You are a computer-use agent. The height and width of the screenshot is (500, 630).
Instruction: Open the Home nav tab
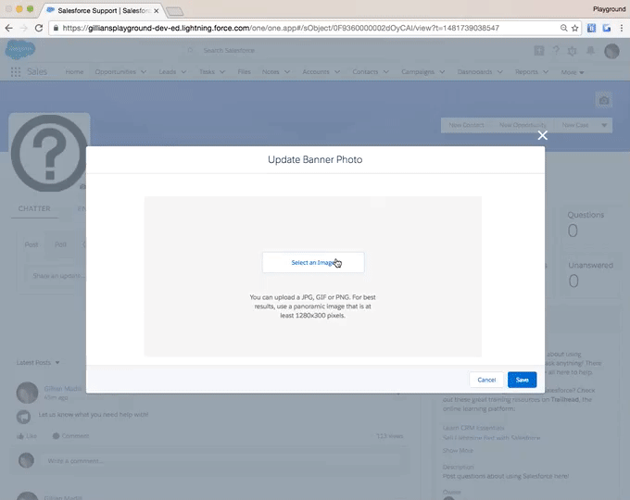tap(74, 72)
